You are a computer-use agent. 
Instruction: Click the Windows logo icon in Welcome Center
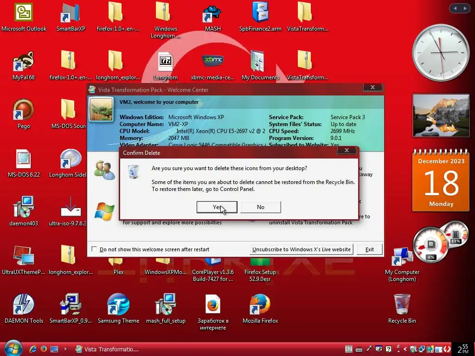[x=104, y=211]
